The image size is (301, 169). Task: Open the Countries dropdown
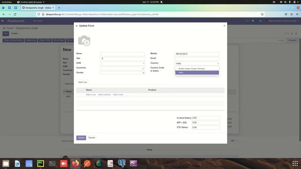(143, 69)
